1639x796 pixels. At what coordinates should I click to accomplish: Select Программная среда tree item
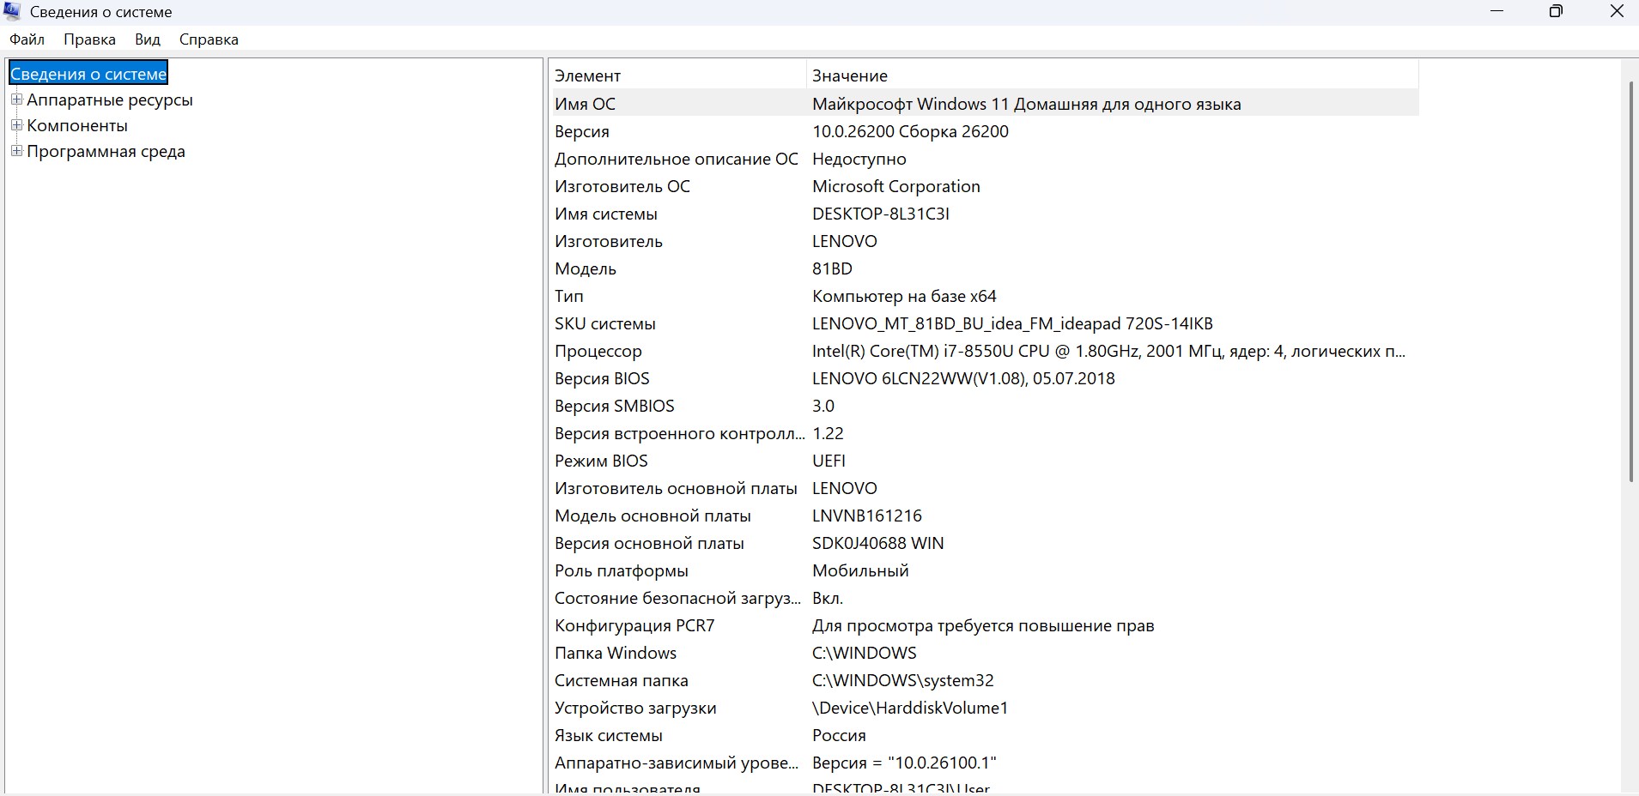coord(106,151)
